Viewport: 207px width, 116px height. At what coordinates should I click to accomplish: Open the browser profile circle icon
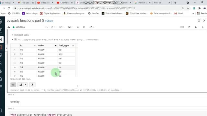pyautogui.click(x=188, y=3)
